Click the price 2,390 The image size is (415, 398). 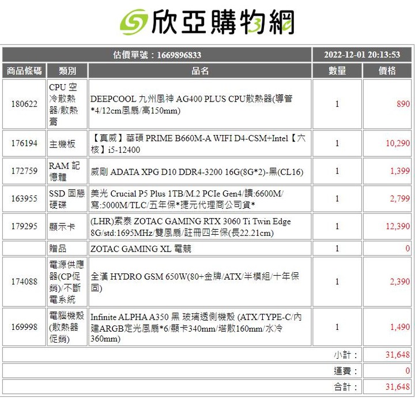coord(399,281)
